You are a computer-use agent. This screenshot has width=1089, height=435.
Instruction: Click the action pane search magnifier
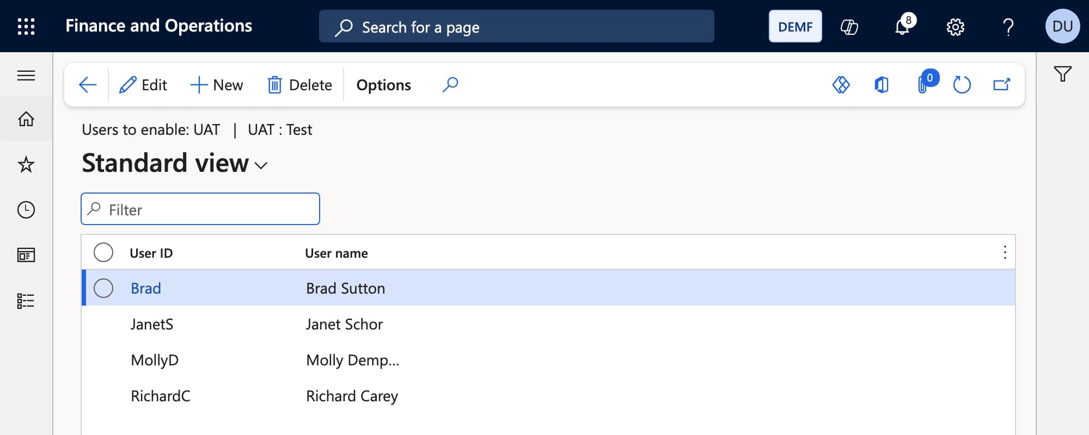tap(450, 85)
